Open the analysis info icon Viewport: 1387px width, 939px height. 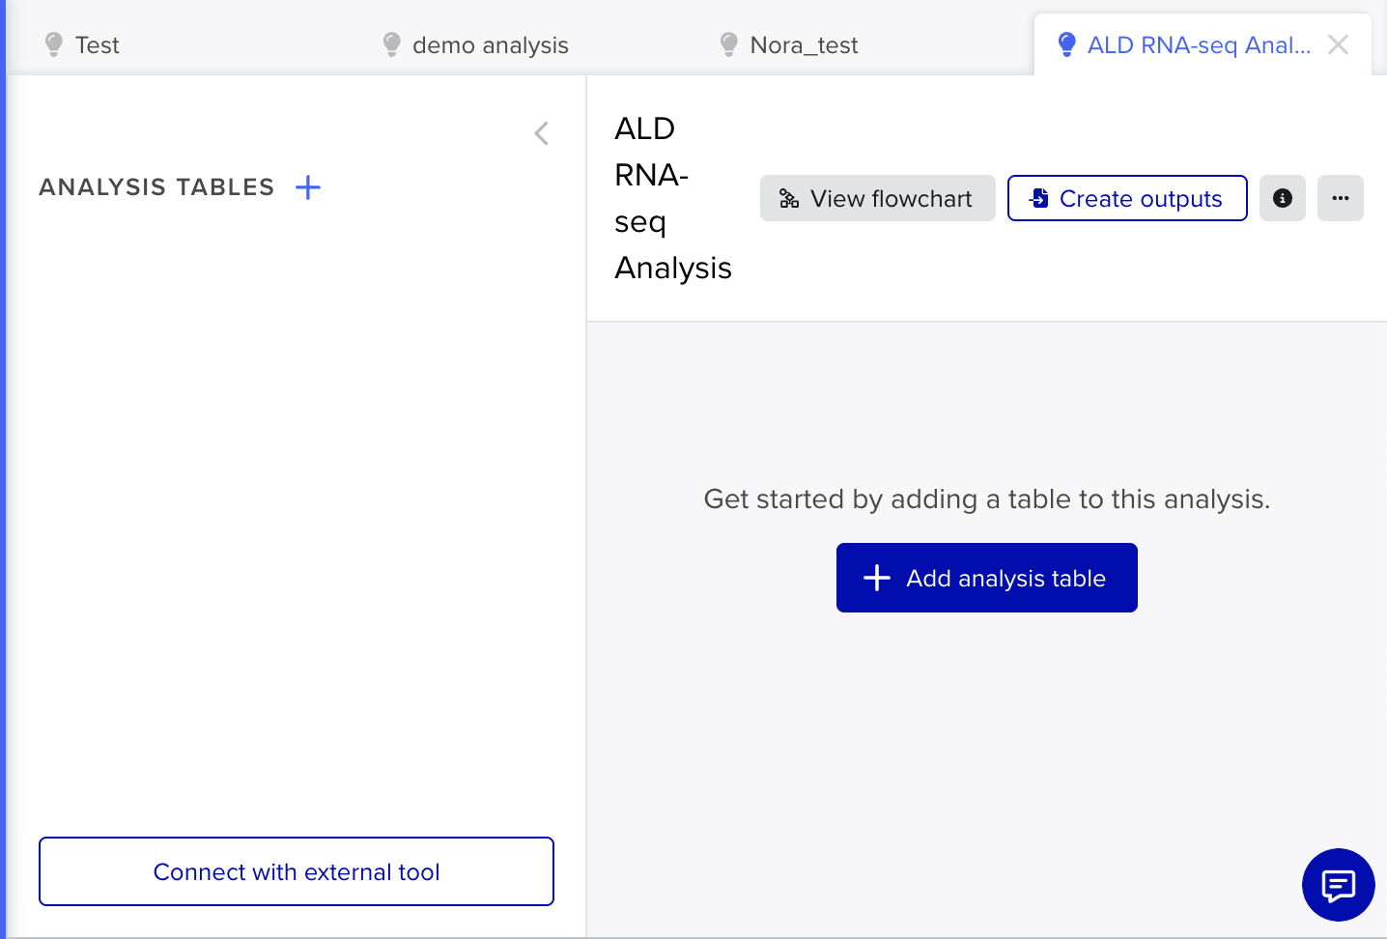[x=1283, y=198]
